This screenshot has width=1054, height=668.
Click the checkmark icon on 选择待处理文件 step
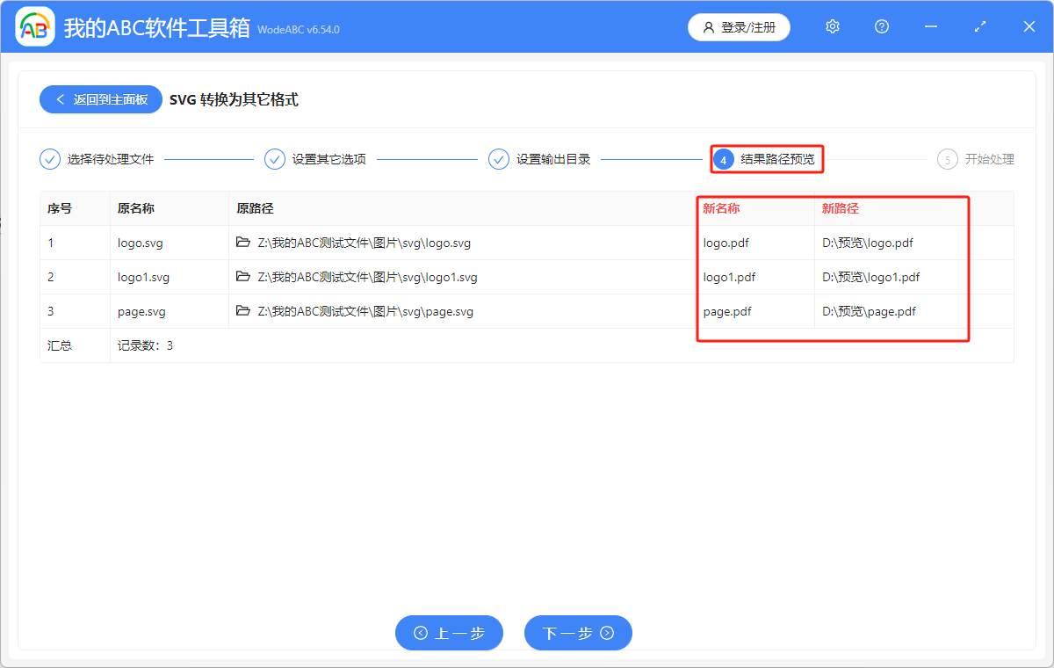tap(50, 159)
